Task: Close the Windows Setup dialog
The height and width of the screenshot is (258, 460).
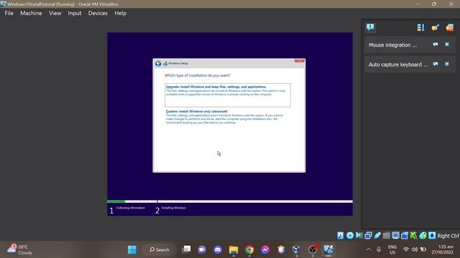Action: 299,60
